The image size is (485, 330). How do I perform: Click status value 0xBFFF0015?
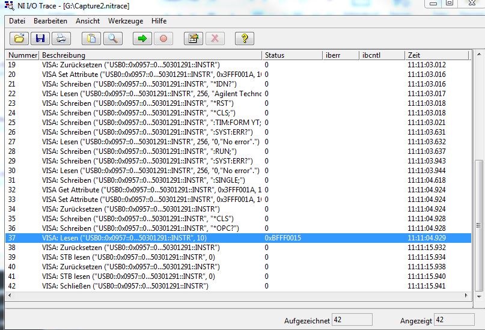point(282,238)
